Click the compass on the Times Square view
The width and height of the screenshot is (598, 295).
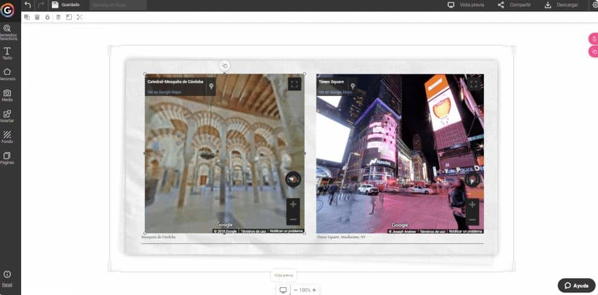[x=472, y=180]
